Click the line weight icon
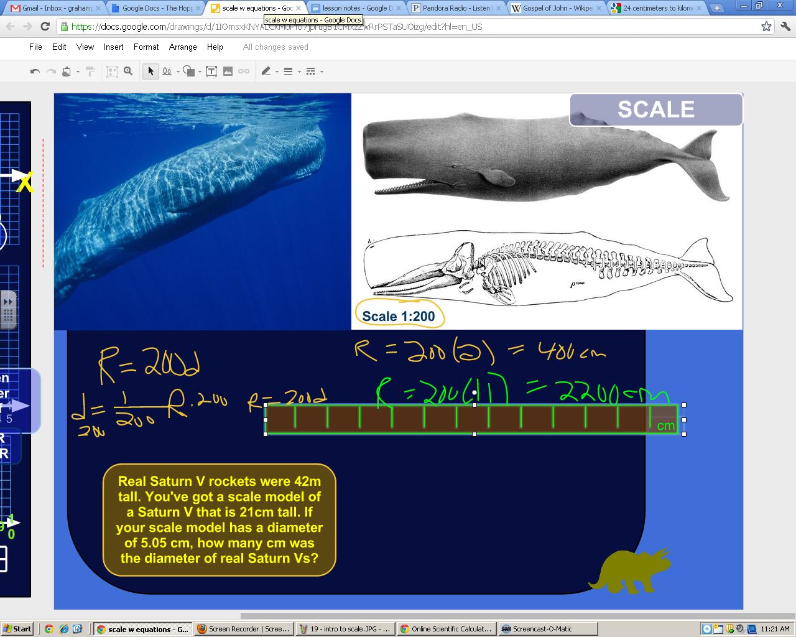The height and width of the screenshot is (637, 796). (x=288, y=72)
